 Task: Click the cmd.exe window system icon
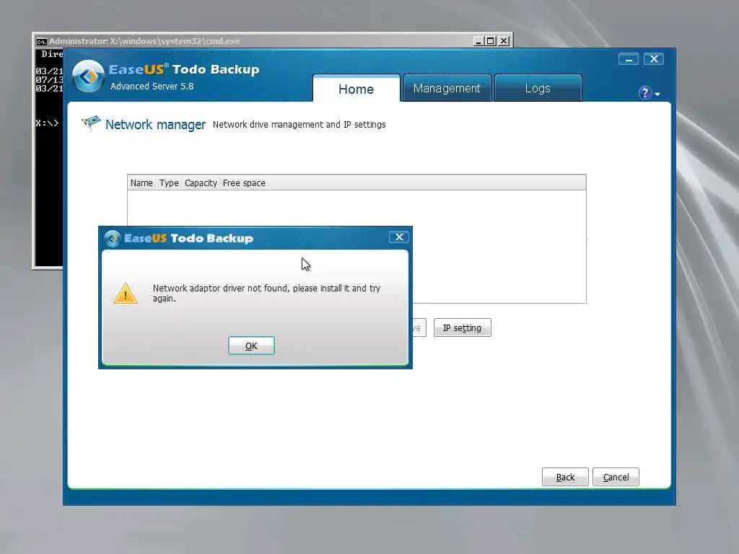41,41
